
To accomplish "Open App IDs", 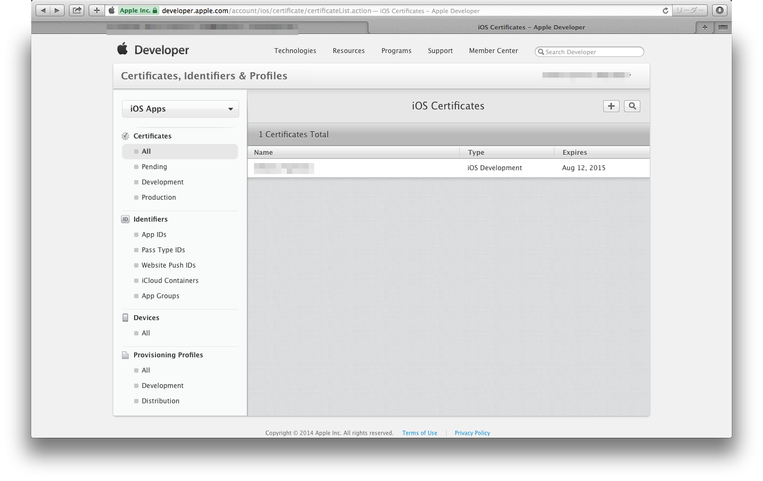I will 154,235.
